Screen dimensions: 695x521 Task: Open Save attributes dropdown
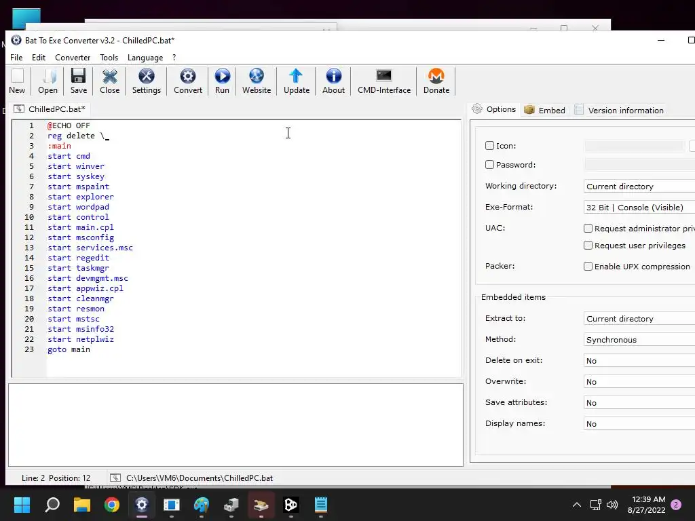639,403
